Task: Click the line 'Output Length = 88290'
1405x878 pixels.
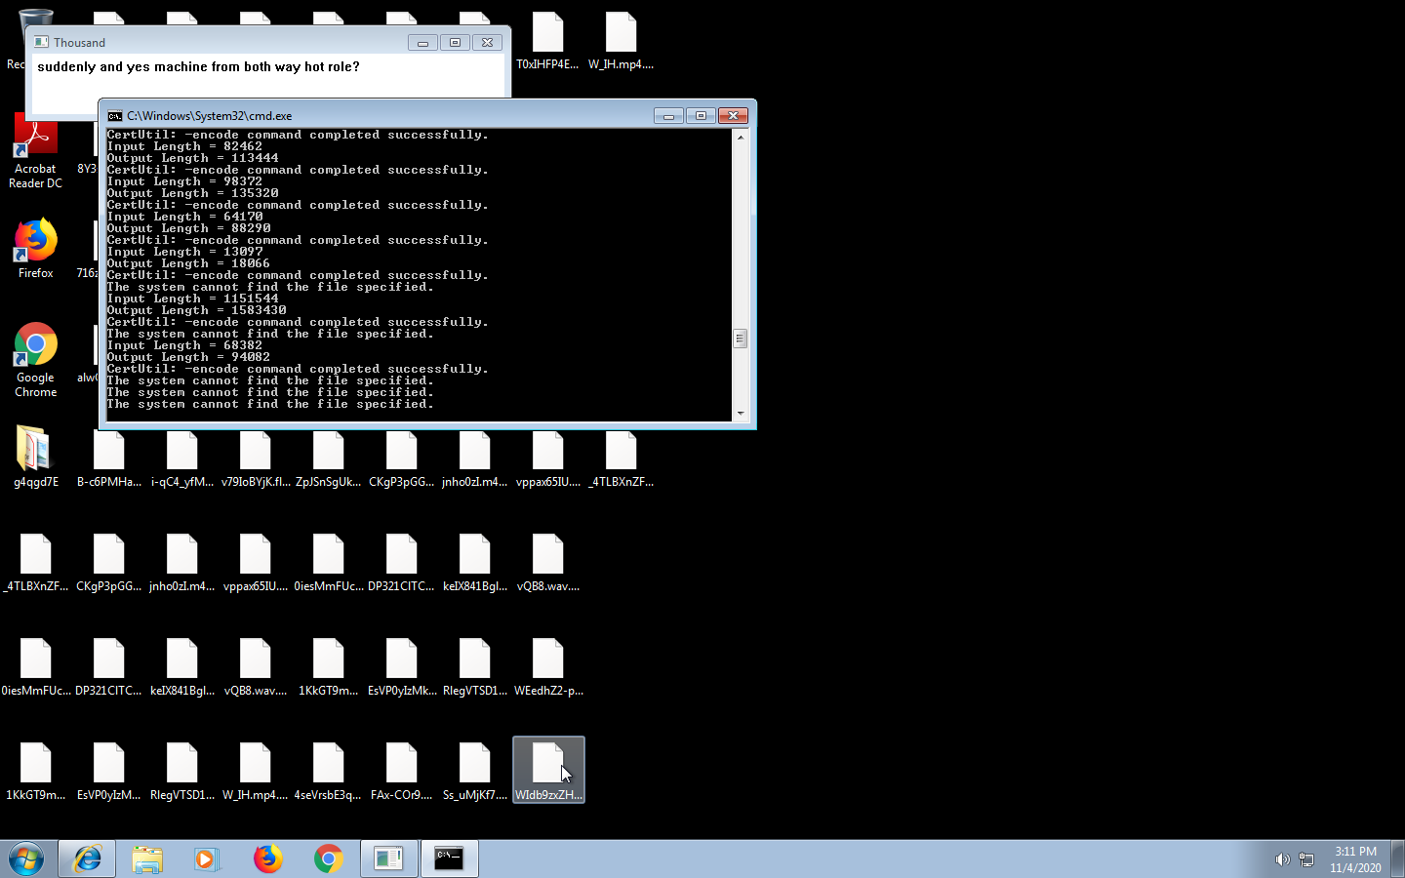Action: pyautogui.click(x=188, y=229)
